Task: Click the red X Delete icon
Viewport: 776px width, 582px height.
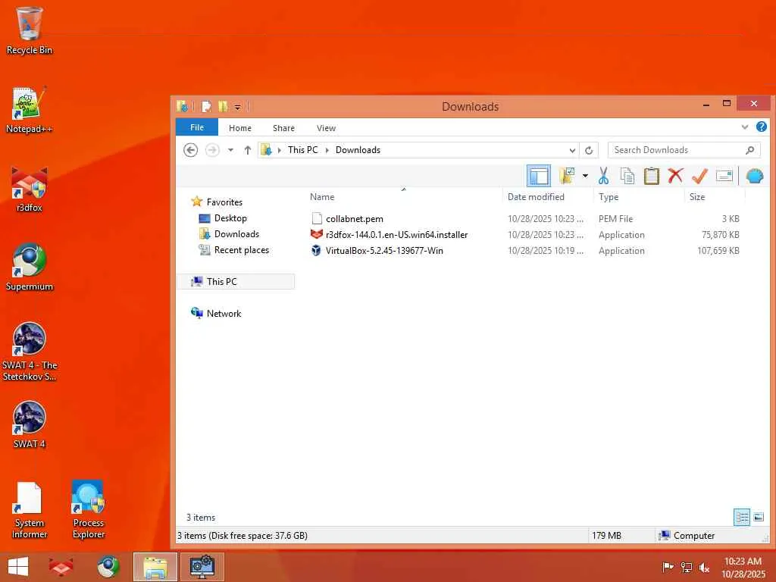Action: 675,176
